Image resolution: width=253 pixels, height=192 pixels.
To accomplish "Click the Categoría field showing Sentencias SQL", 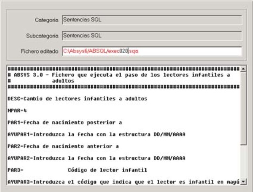I will [152, 20].
